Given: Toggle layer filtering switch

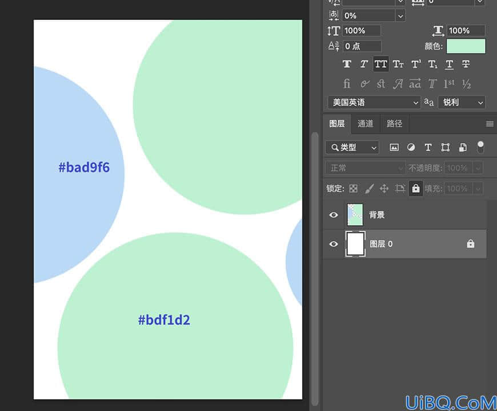Looking at the screenshot, I should [480, 148].
